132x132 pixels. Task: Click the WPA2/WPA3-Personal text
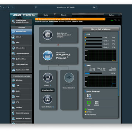coord(63,56)
